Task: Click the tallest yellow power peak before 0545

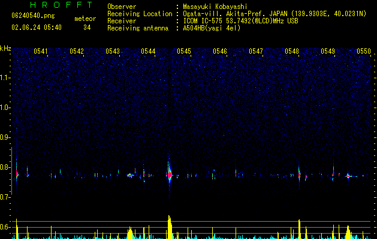Action: pyautogui.click(x=170, y=227)
